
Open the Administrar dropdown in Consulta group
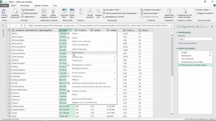28,17
